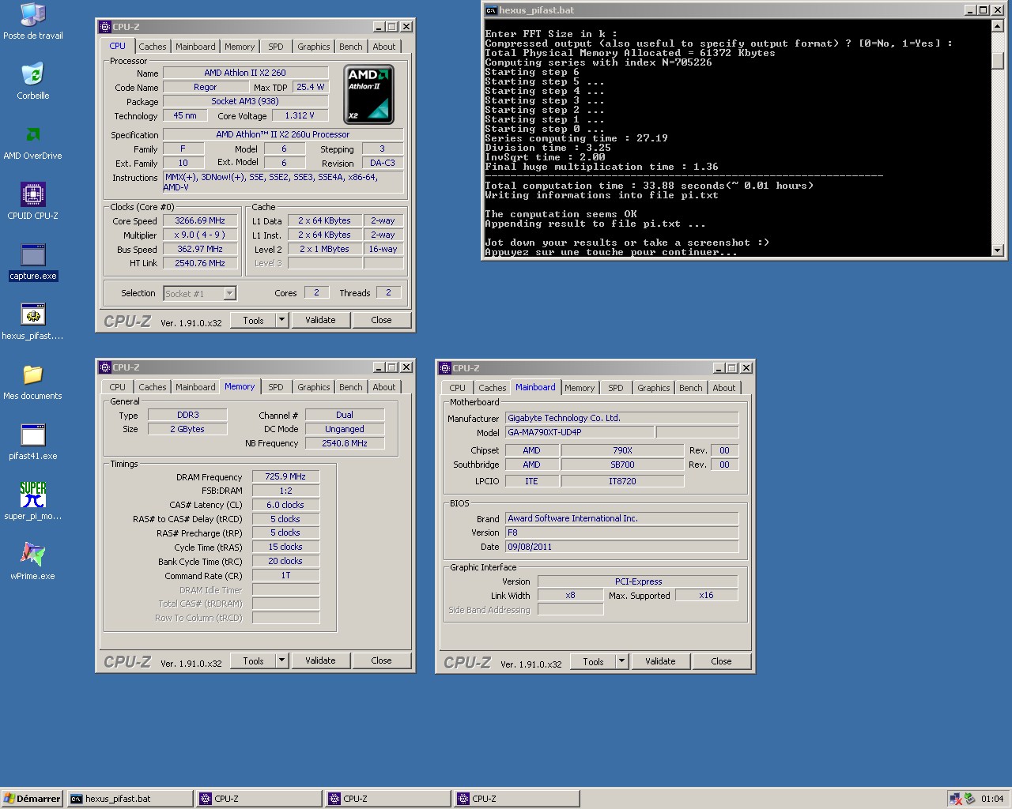The width and height of the screenshot is (1012, 809).
Task: Select capture.exe desktop icon
Action: click(x=32, y=261)
